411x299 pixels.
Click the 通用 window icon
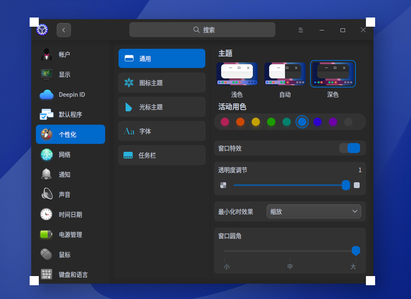[x=129, y=58]
